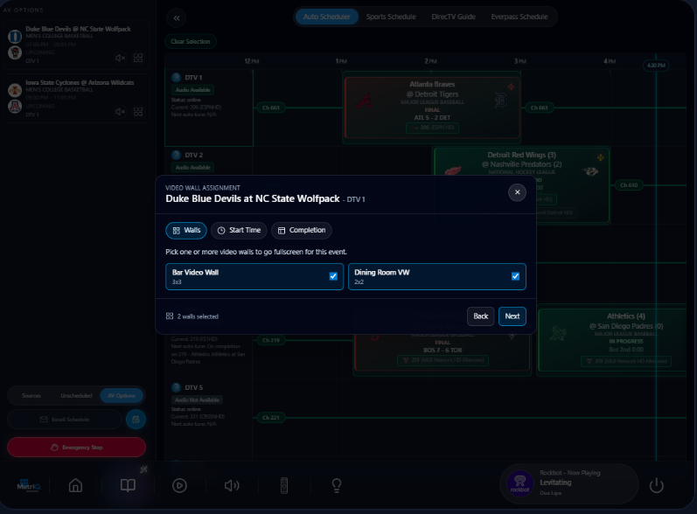
Task: Click the play circle icon
Action: 179,486
